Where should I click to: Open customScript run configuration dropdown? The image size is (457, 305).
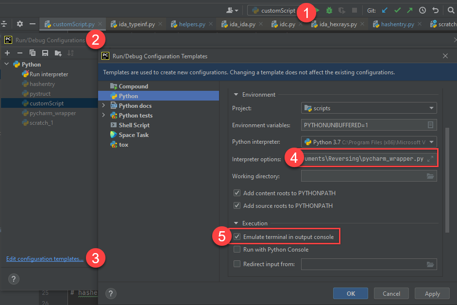[x=274, y=11]
